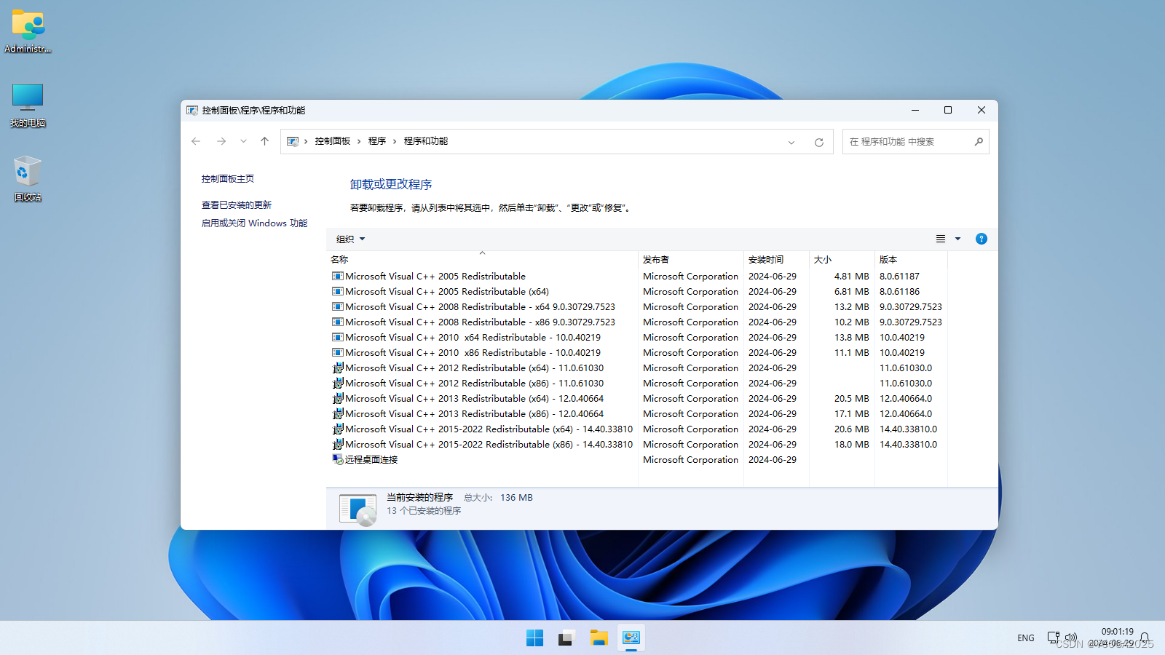
Task: Click size value 20.5 MB
Action: pos(852,399)
